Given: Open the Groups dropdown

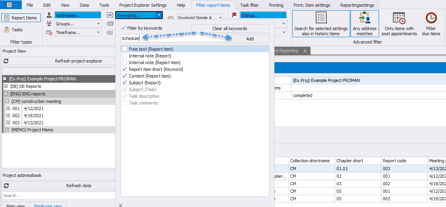Looking at the screenshot, I should (x=98, y=24).
